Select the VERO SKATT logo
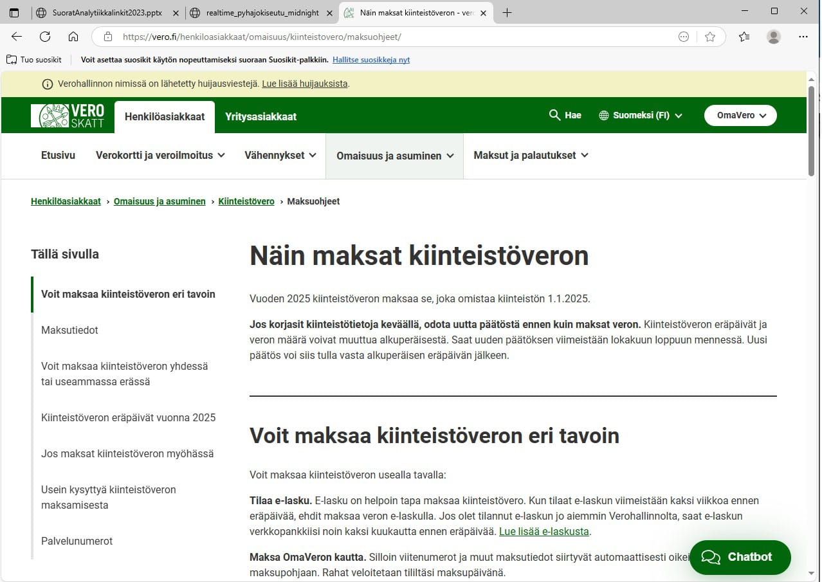This screenshot has height=582, width=822. (x=68, y=115)
